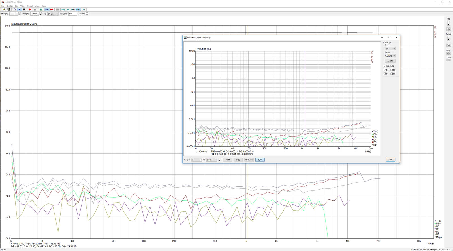The width and height of the screenshot is (453, 251).
Task: Open the Setup menu
Action: pos(37,6)
